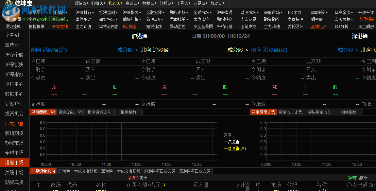Viewport: 376px width, 191px height.
Task: Open the 系统(S) menu
Action: [80, 3]
